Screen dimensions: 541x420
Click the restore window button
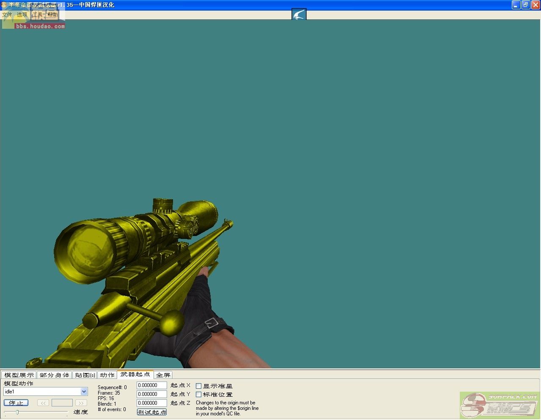[x=525, y=5]
